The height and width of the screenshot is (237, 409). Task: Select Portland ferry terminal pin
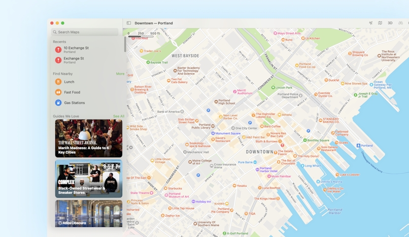pos(358,146)
